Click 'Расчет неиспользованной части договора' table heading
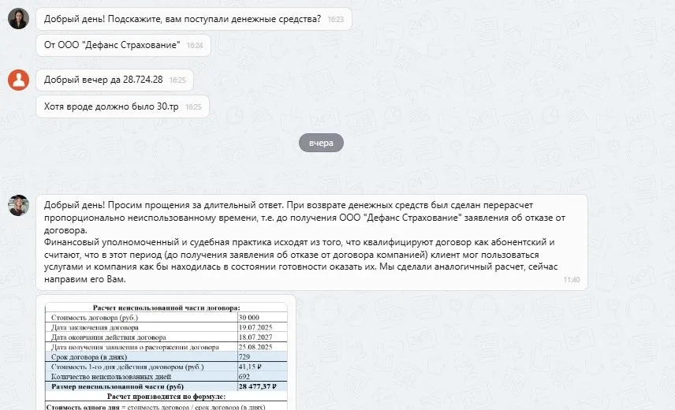The height and width of the screenshot is (410, 675). point(166,307)
